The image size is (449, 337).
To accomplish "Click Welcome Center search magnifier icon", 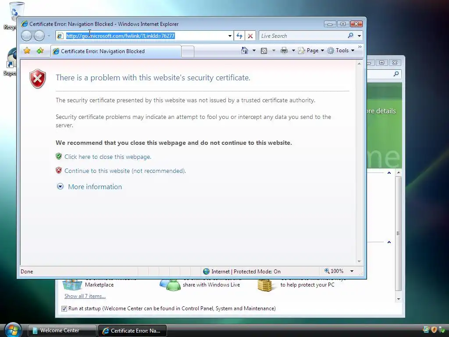I will [396, 74].
